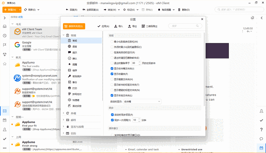Click 应用(A) apply checkmark in settings

coord(103,26)
